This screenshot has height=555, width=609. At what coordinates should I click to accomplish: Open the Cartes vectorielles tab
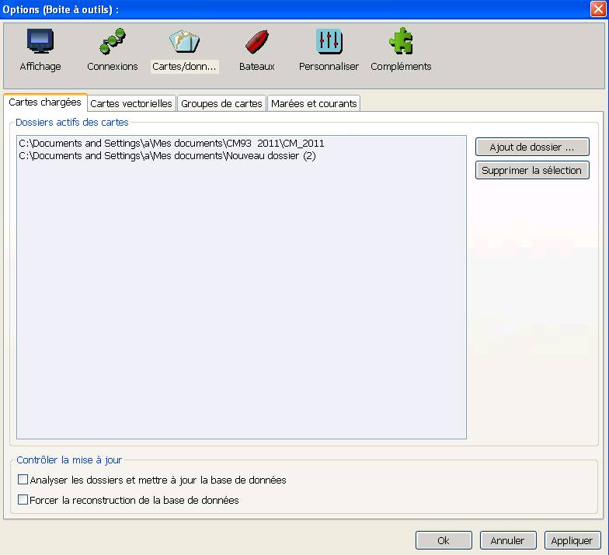(131, 104)
